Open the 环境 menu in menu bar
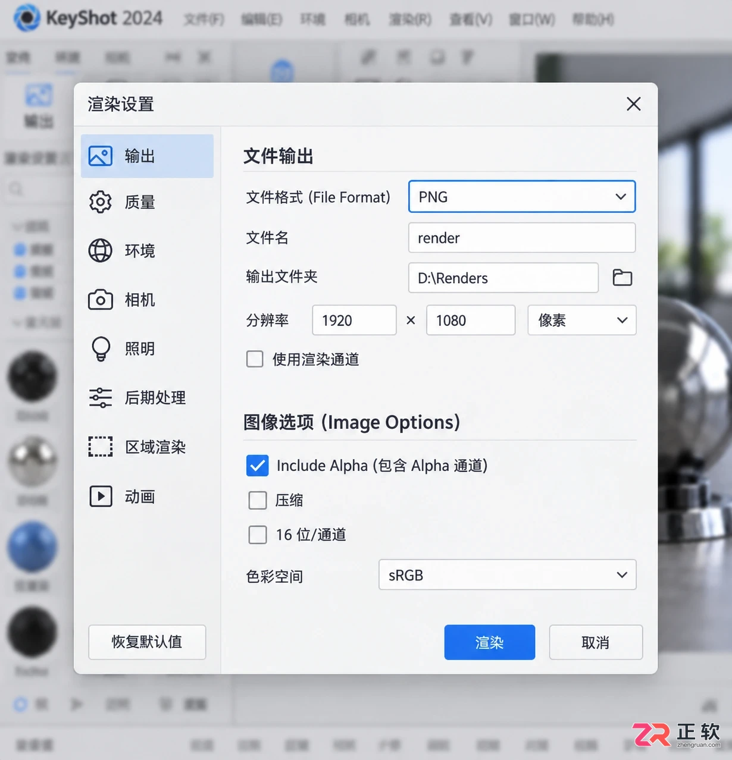Image resolution: width=732 pixels, height=760 pixels. click(313, 20)
